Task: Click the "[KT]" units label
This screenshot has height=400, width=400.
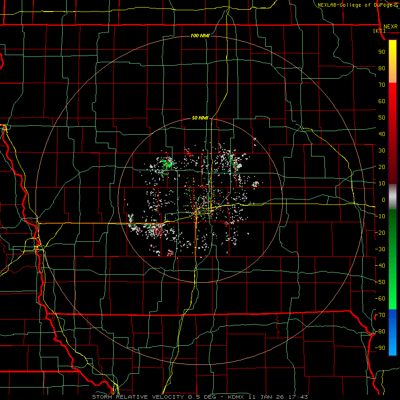Action: (380, 31)
